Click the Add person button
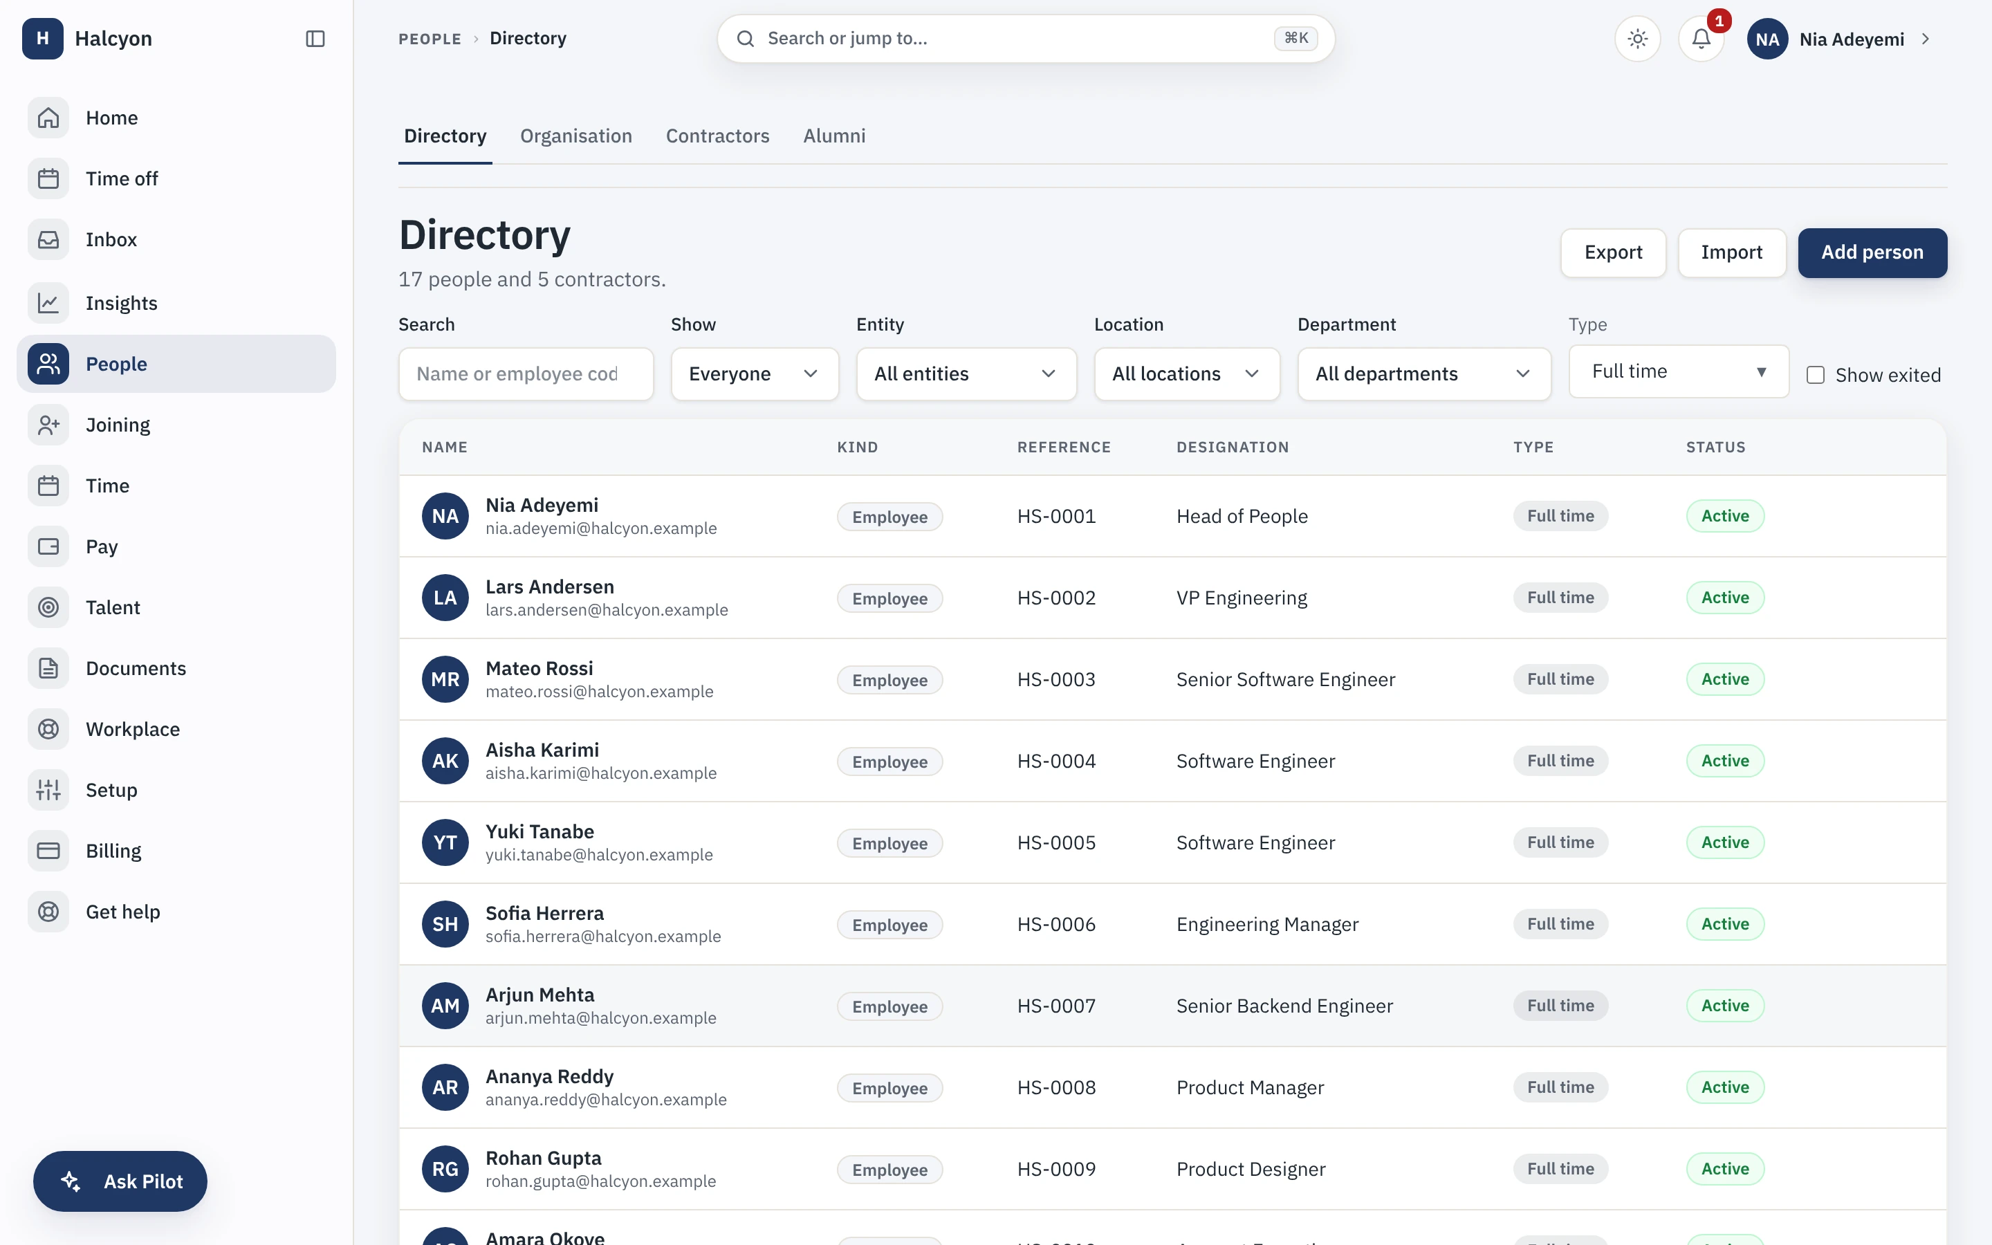The width and height of the screenshot is (1992, 1245). 1872,252
